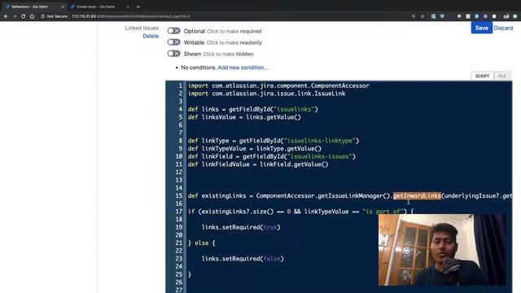Delete the Linked Issues field
Image resolution: width=521 pixels, height=293 pixels.
coord(151,36)
